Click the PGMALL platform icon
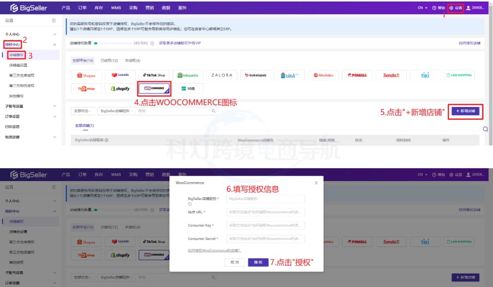The height and width of the screenshot is (287, 493). pyautogui.click(x=358, y=75)
